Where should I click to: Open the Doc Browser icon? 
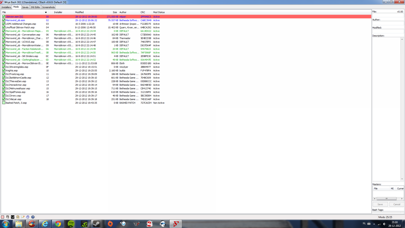(x=18, y=217)
